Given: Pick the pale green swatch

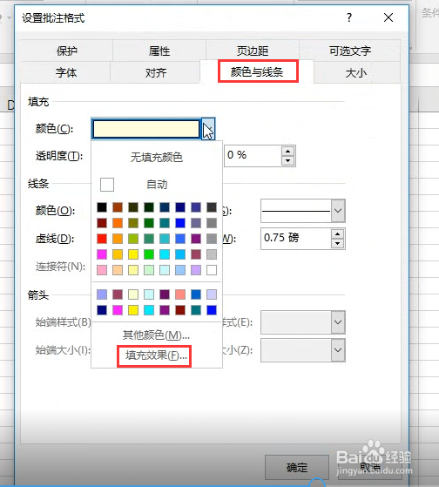Looking at the screenshot, I should [x=149, y=270].
